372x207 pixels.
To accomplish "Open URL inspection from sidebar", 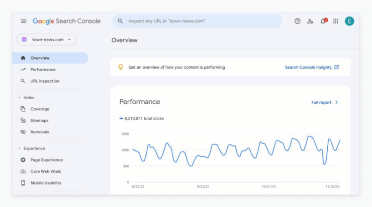I will 45,81.
